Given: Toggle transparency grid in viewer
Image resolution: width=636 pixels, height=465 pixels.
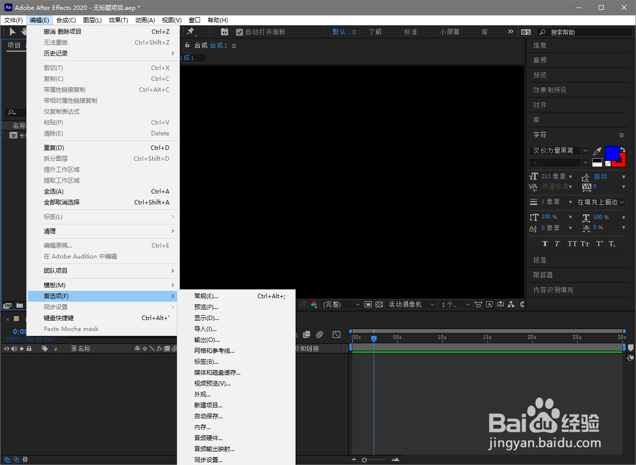Looking at the screenshot, I should (379, 304).
